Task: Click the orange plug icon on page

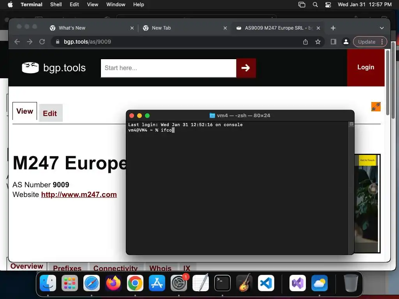Action: point(376,107)
